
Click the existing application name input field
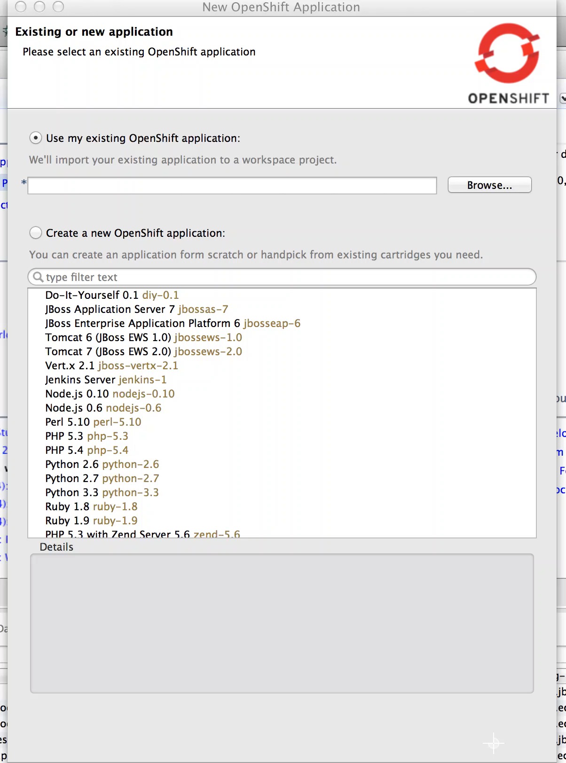[x=232, y=186]
